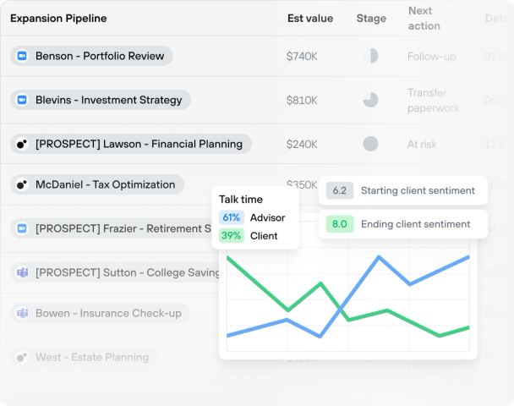Click the full stage circle for Lawson
The height and width of the screenshot is (406, 514).
tap(370, 144)
